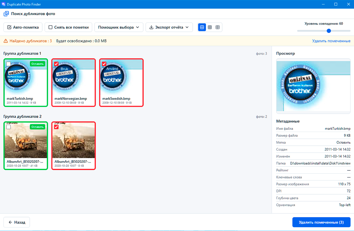The width and height of the screenshot is (354, 231).
Task: Click Снять все пометки button
Action: pyautogui.click(x=68, y=27)
